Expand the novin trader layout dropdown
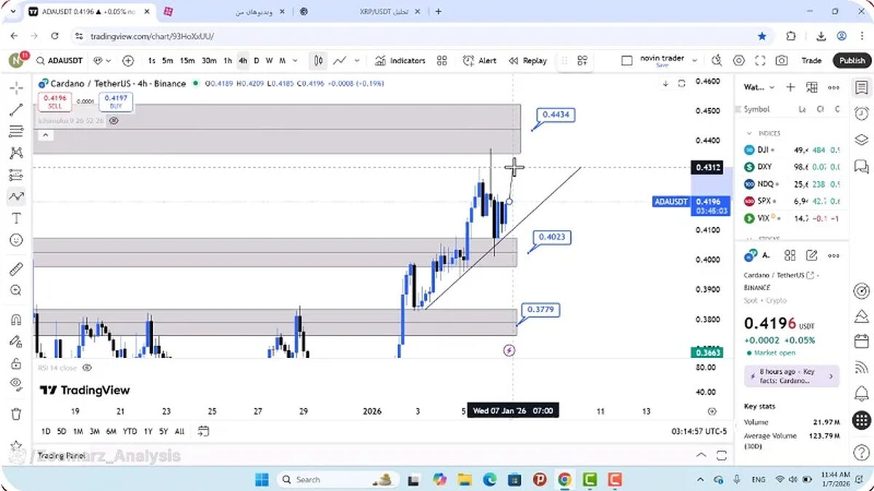Screen dimensions: 874x491 tap(695, 60)
